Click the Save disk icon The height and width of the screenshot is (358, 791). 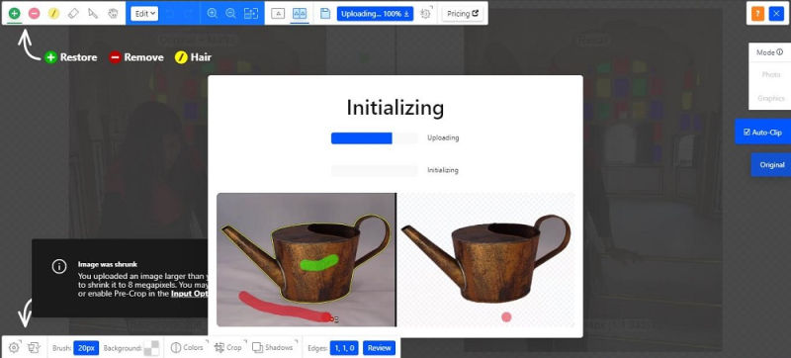[325, 14]
